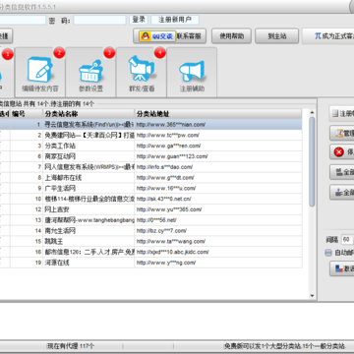Click URL http://0***56.net/
The width and height of the screenshot is (354, 354).
pos(156,220)
